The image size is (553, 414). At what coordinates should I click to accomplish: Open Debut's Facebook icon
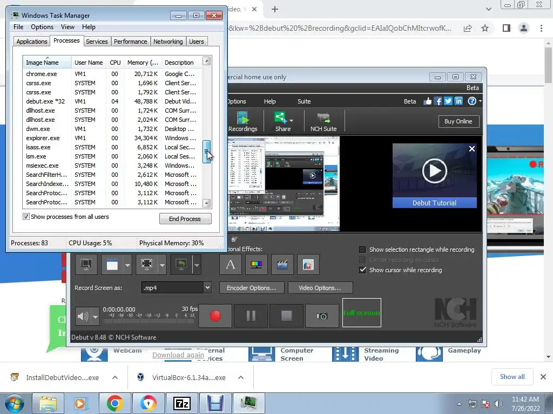click(437, 101)
